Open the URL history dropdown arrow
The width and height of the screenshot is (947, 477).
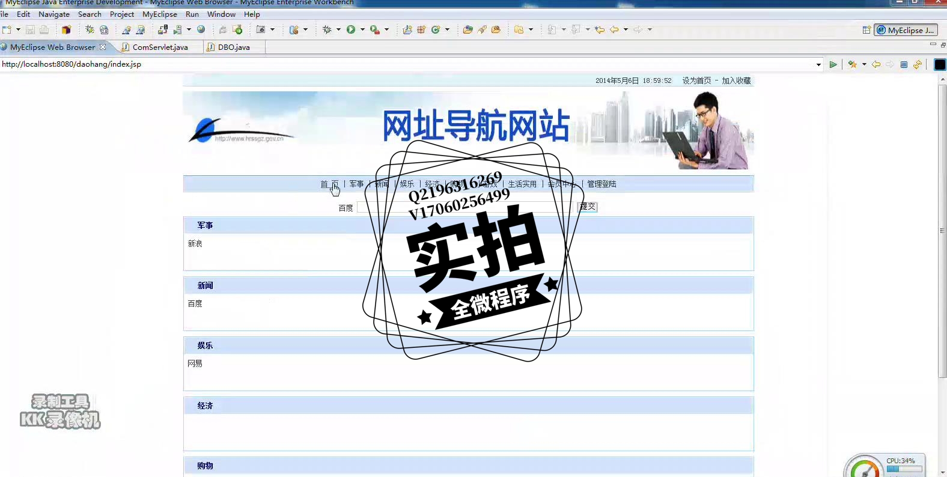pos(818,64)
